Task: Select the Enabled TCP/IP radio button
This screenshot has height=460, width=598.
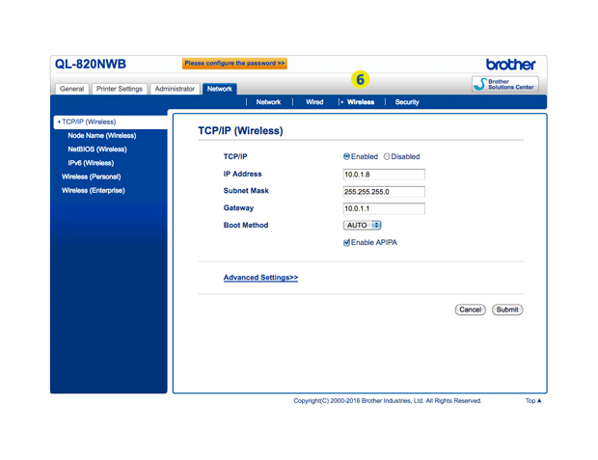Action: point(346,156)
